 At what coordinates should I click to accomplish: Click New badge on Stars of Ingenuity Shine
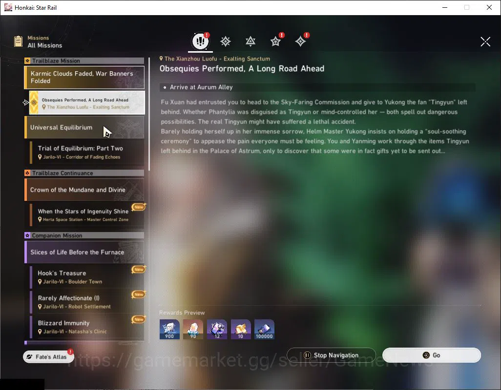pos(139,207)
